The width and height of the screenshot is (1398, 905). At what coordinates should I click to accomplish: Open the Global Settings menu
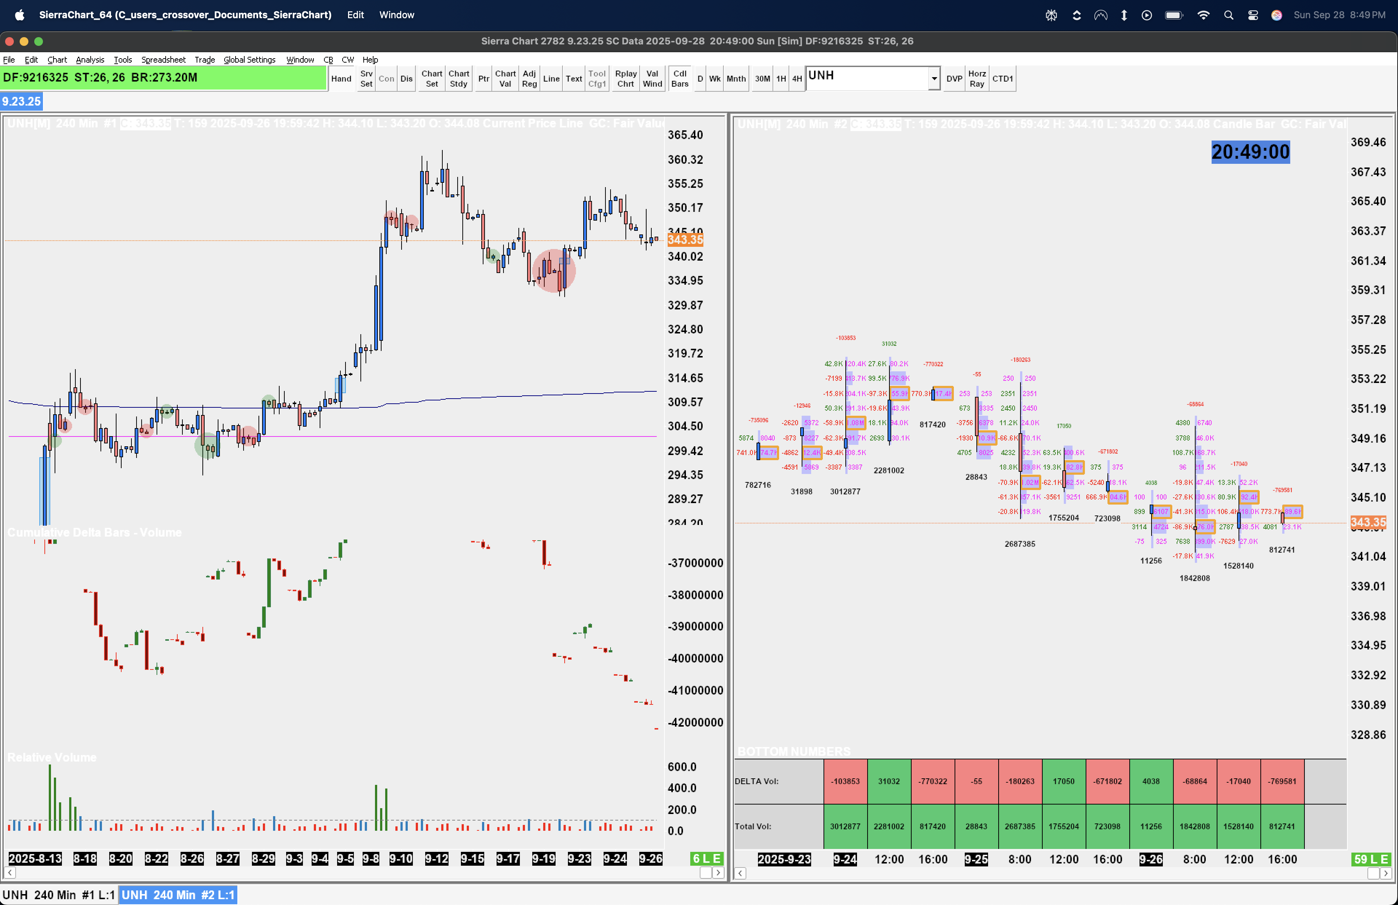pos(249,60)
